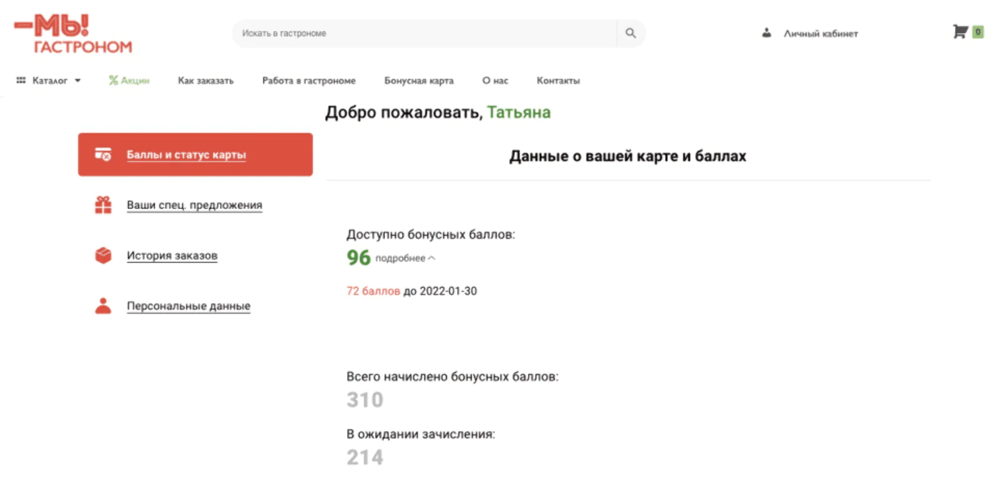Click the package box icon for order history

pyautogui.click(x=103, y=255)
